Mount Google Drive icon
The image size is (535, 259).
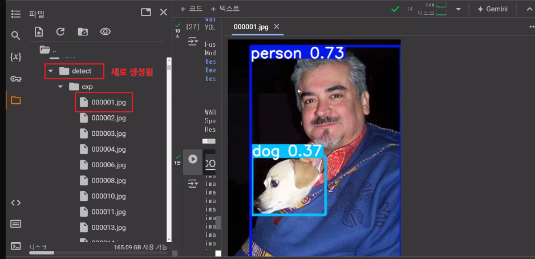pyautogui.click(x=83, y=32)
